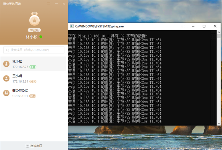Click console scrollbar down arrow
This screenshot has width=222, height=150.
coord(219,123)
